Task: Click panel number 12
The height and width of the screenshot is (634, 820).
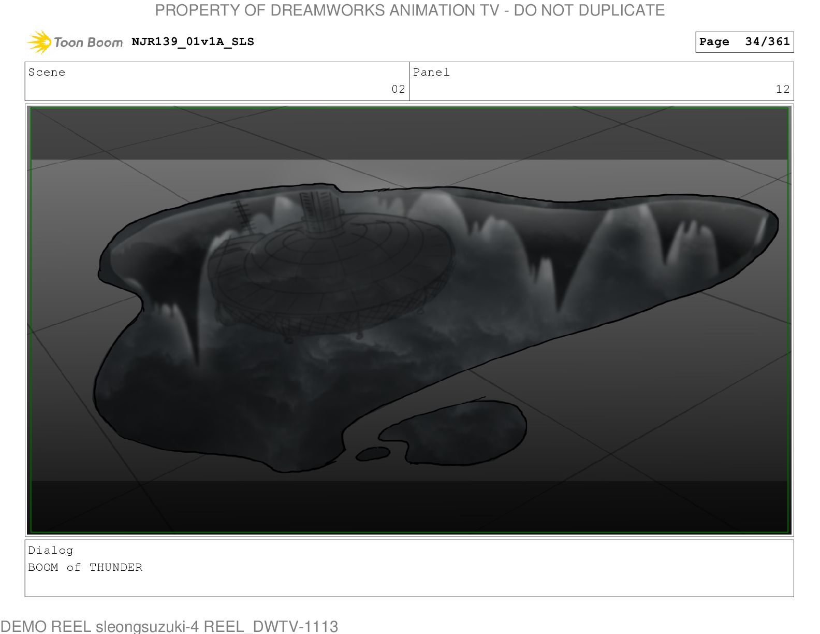Action: point(783,89)
